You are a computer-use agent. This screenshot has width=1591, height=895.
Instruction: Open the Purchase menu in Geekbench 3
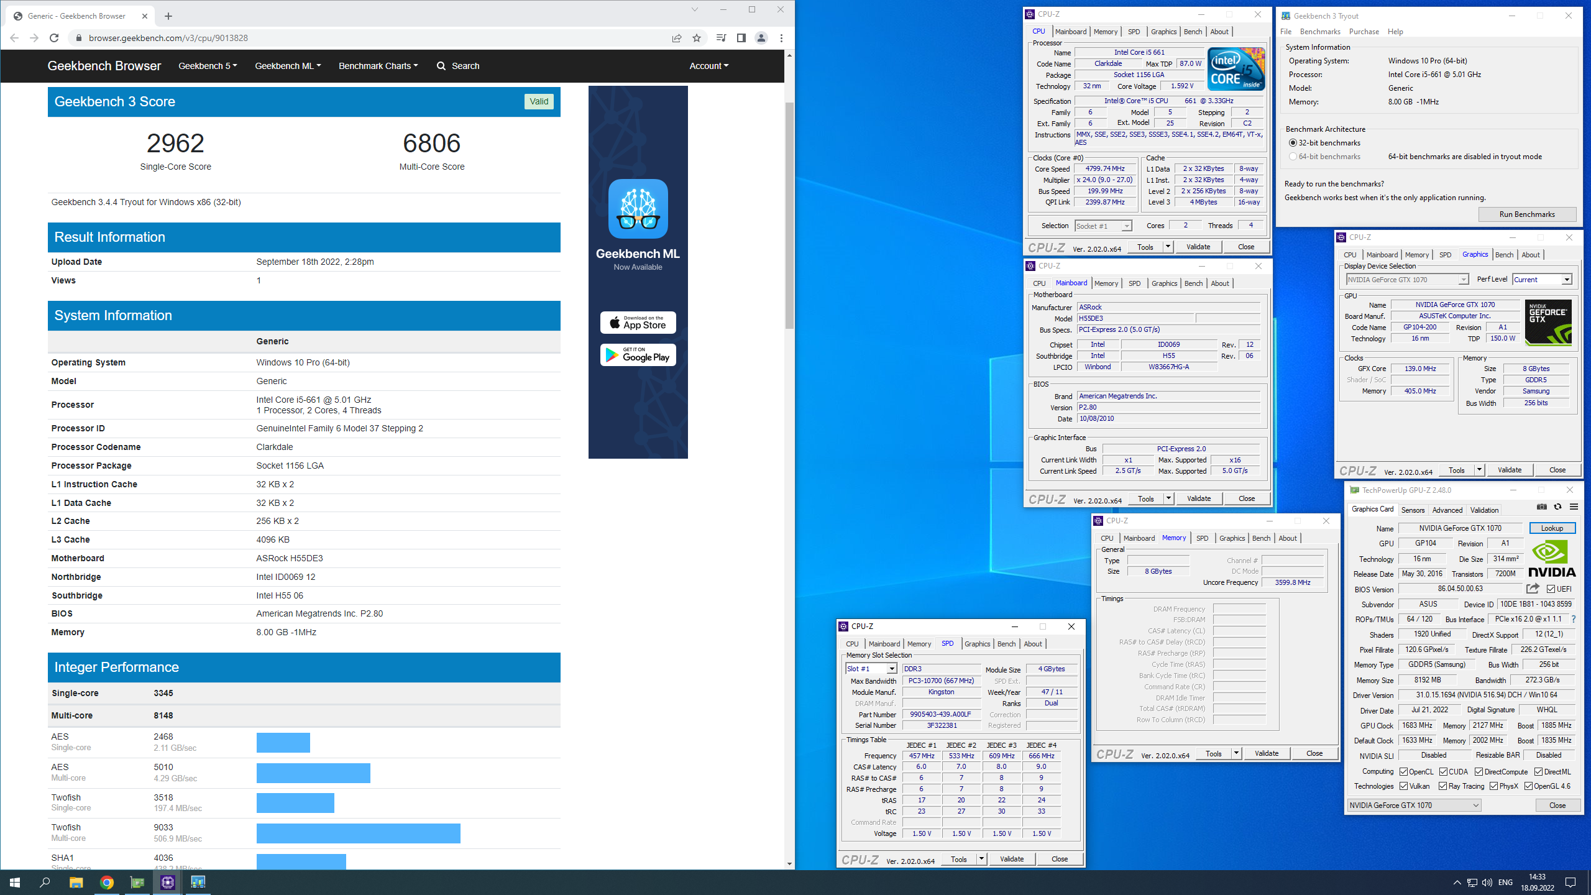click(1364, 32)
